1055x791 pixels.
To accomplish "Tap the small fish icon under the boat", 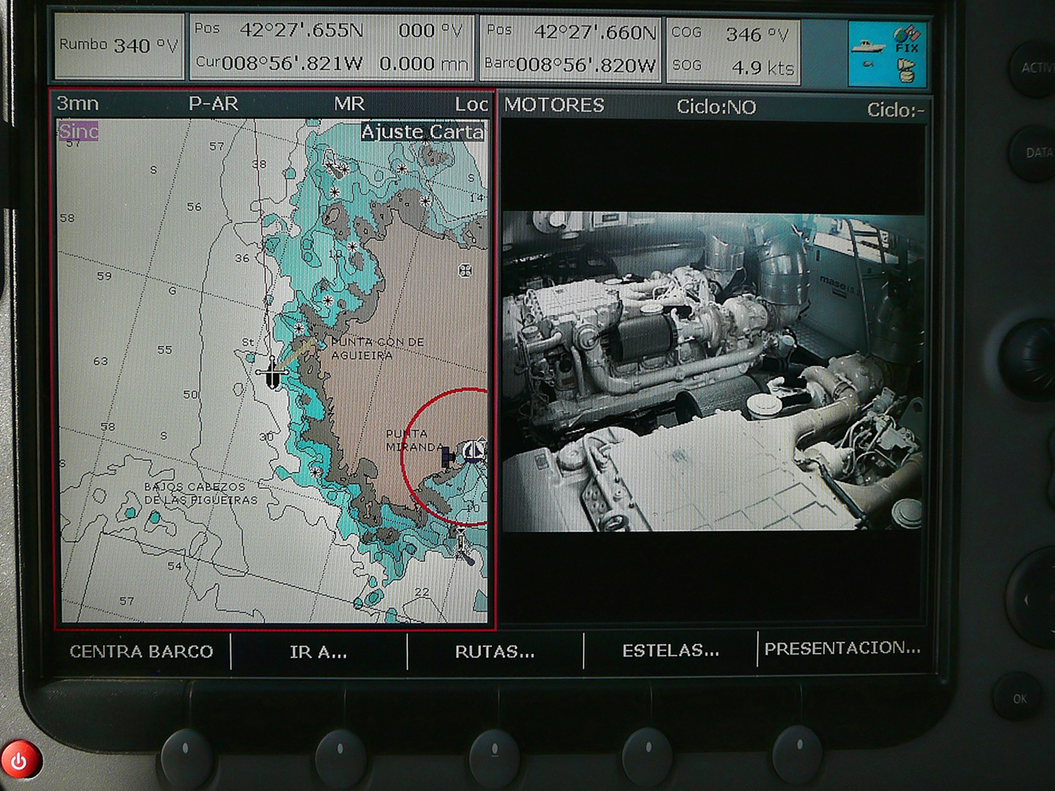I will [868, 65].
